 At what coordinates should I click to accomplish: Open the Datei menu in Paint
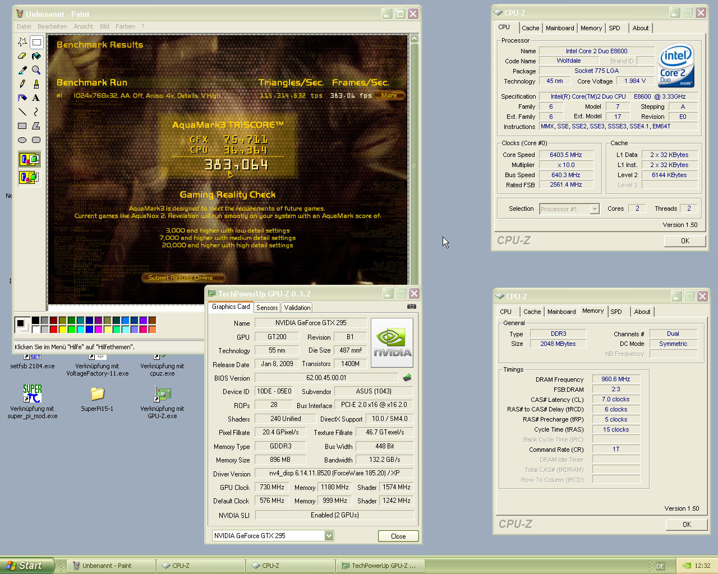[x=24, y=26]
